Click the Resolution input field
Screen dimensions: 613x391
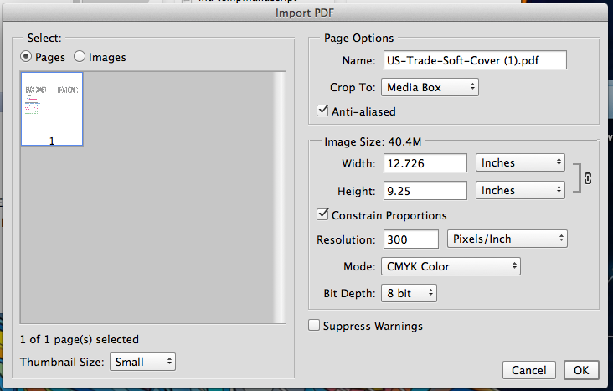pyautogui.click(x=411, y=239)
